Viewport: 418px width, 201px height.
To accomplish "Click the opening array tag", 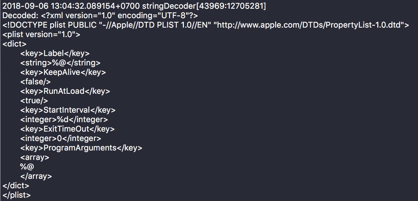I will pyautogui.click(x=35, y=157).
